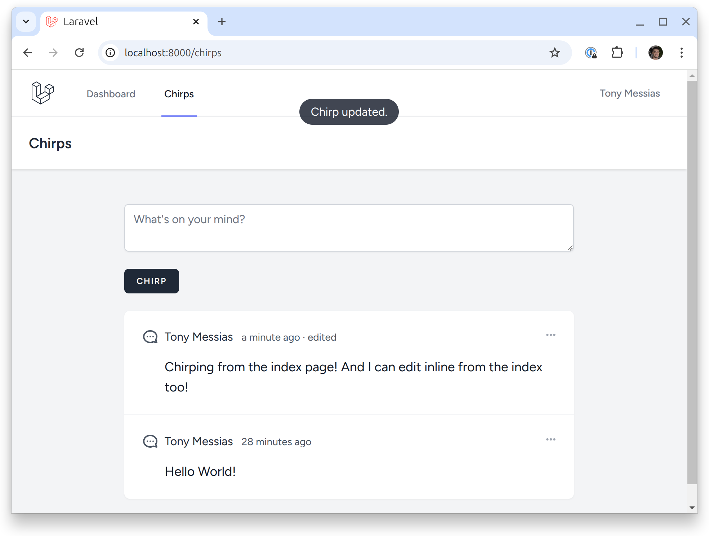The height and width of the screenshot is (536, 709).
Task: Click the chat bubble icon on second chirp
Action: (x=150, y=442)
